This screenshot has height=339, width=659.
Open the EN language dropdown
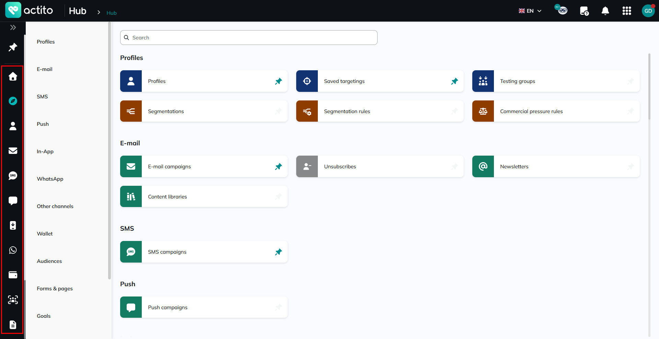tap(530, 11)
